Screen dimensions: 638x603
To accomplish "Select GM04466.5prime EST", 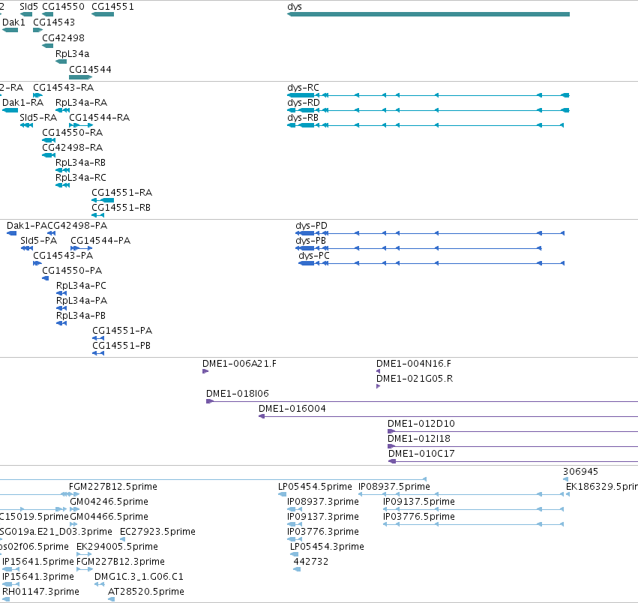I will 73,525.
